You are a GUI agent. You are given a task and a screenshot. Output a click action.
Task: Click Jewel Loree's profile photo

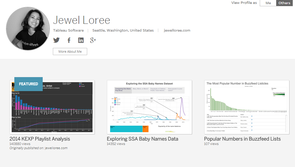(x=28, y=29)
